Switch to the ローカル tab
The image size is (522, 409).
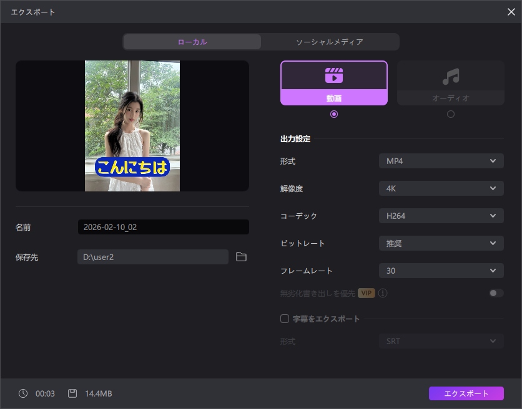coord(192,42)
